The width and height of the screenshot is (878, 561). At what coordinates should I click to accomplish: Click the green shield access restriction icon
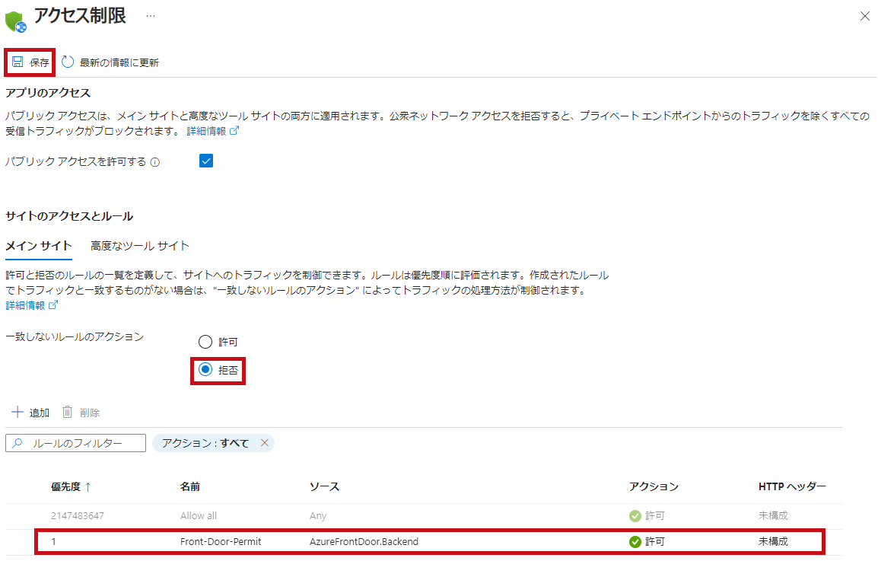(16, 21)
